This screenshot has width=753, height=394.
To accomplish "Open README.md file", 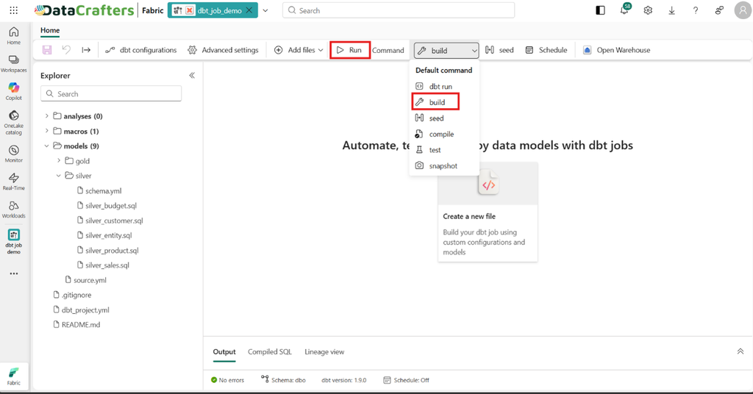I will tap(76, 324).
